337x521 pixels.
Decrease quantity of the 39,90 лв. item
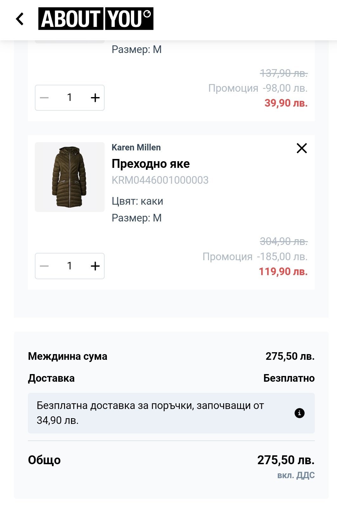(x=44, y=98)
